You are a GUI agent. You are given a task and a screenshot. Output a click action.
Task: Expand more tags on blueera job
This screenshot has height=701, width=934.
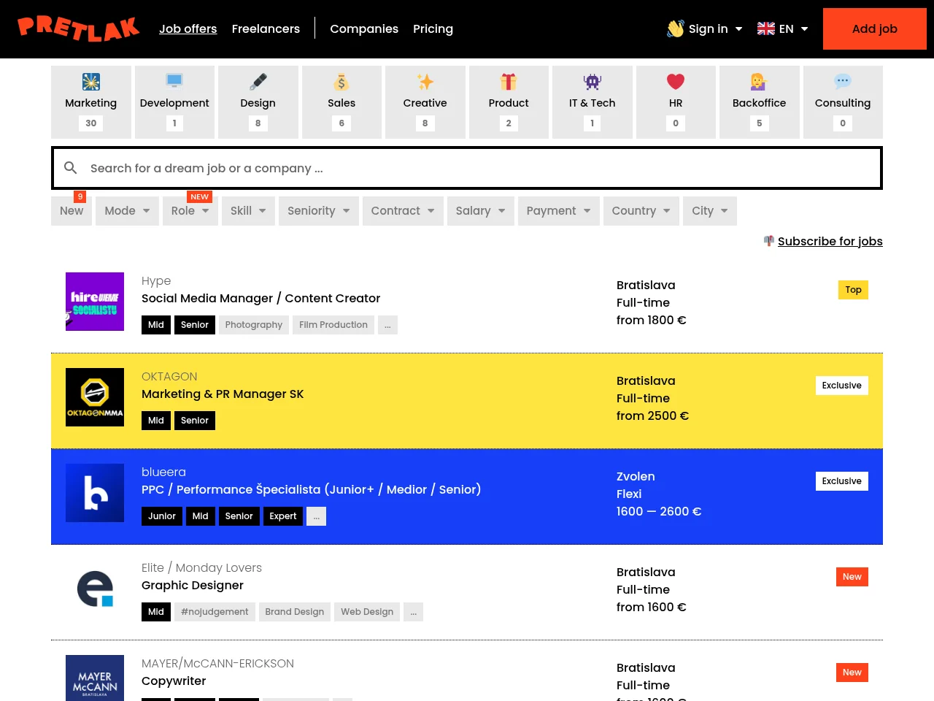[317, 516]
